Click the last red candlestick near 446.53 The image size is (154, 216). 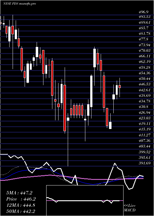(120, 86)
